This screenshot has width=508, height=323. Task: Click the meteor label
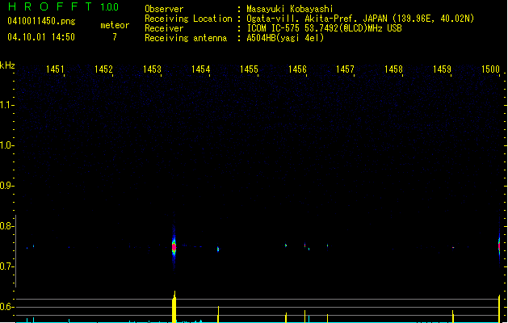point(115,25)
